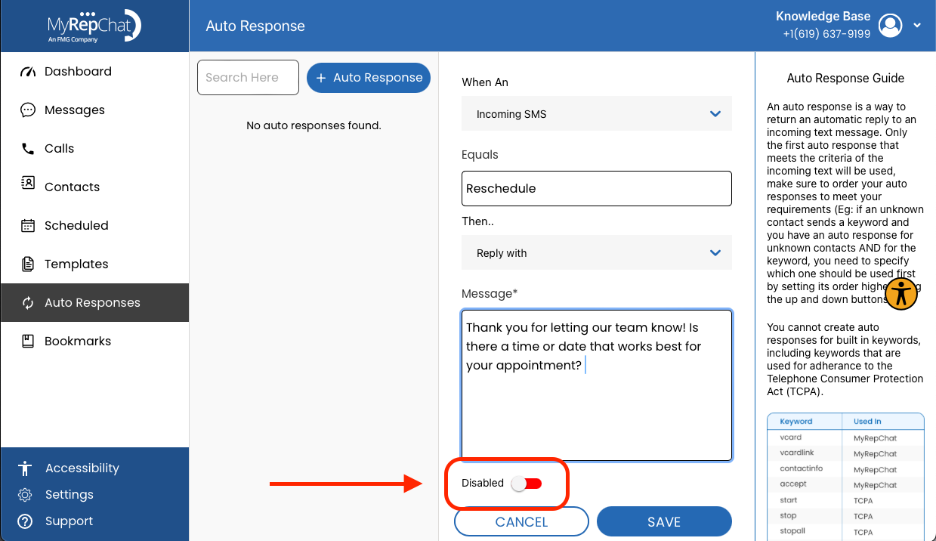Screen dimensions: 936x541
Task: Click the Search Here input field
Action: tap(248, 78)
